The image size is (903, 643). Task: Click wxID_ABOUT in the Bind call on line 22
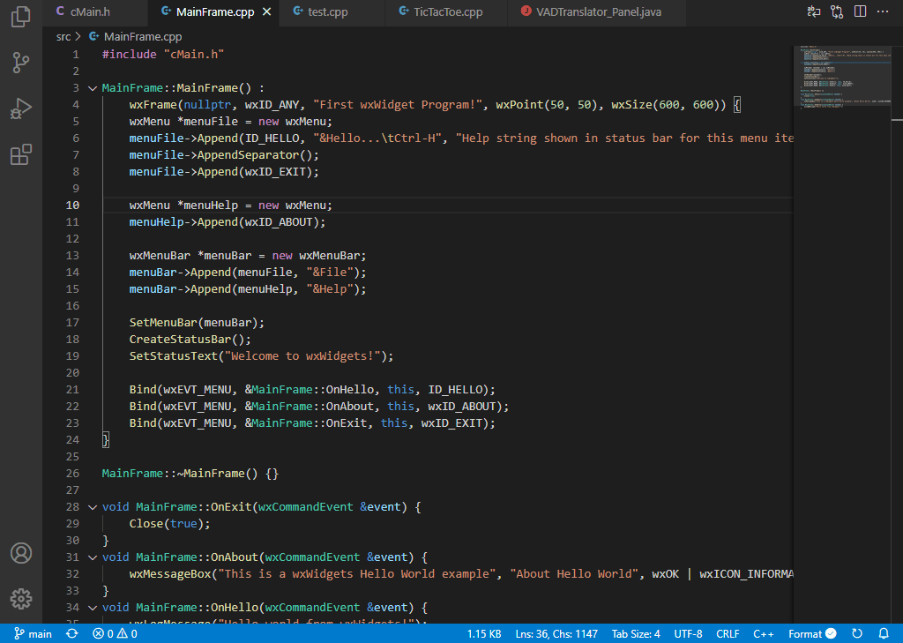[x=462, y=407]
